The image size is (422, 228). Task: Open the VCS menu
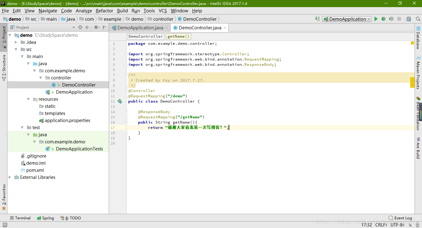click(163, 11)
